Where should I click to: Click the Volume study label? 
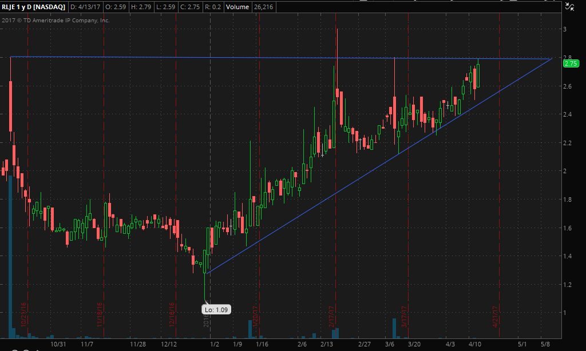[x=237, y=7]
